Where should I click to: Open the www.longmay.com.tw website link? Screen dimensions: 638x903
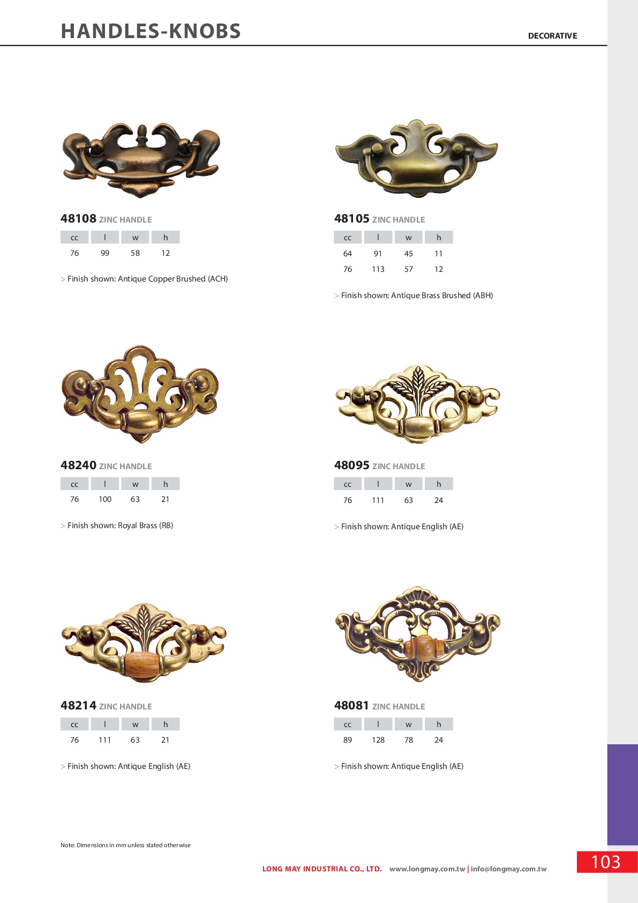[427, 869]
